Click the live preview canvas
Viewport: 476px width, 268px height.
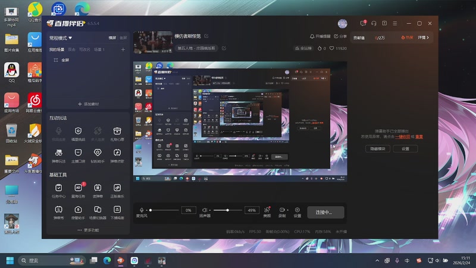(x=240, y=121)
